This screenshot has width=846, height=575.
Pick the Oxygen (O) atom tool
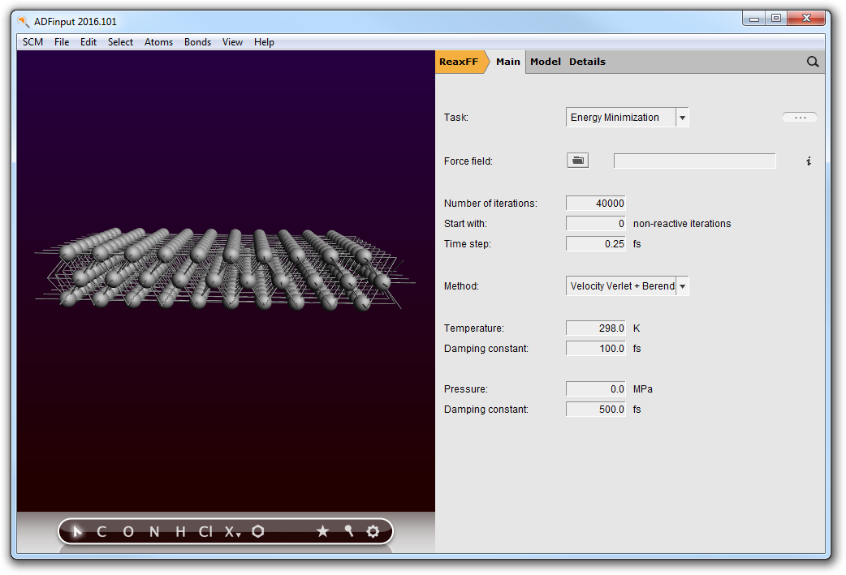127,532
